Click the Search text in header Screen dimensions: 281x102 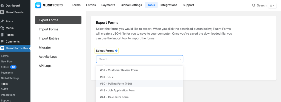(262, 5)
